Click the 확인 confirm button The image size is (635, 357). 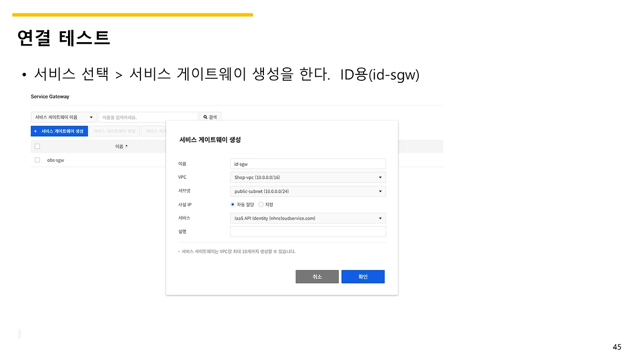pos(363,277)
